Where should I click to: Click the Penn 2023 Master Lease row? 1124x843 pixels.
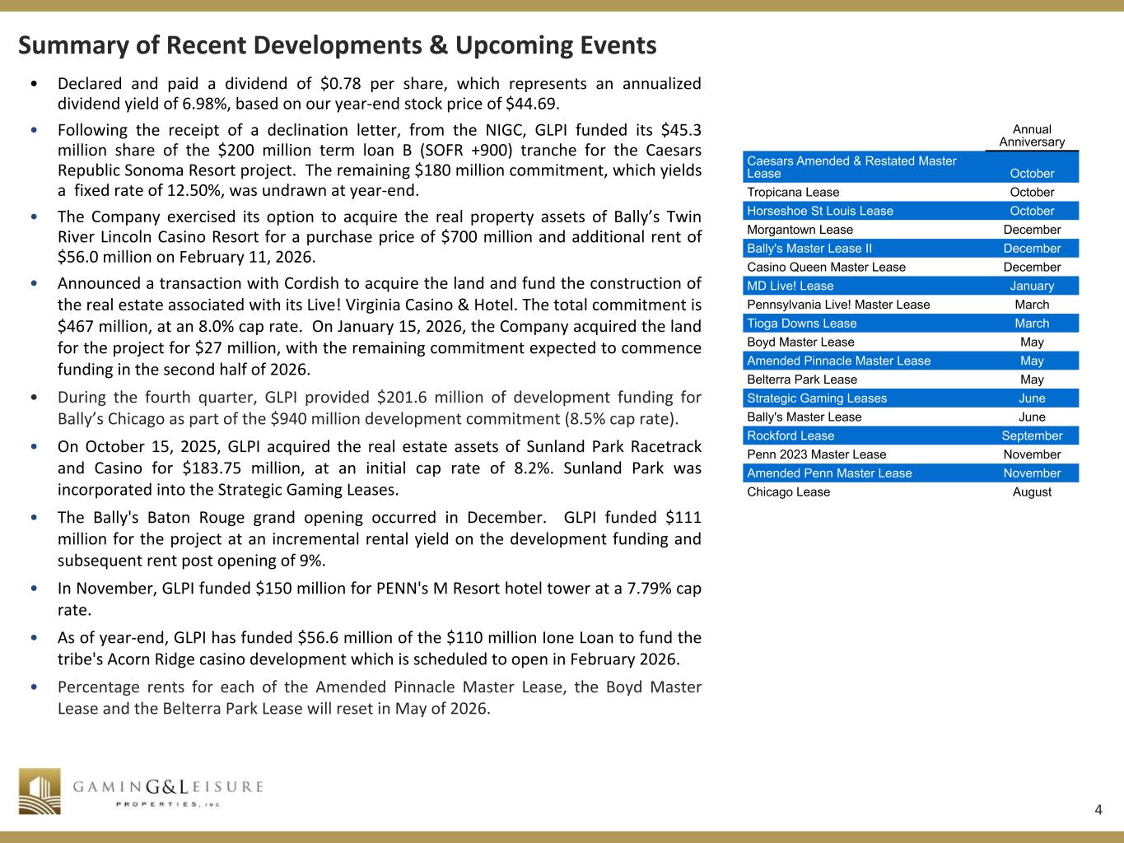[x=910, y=454]
